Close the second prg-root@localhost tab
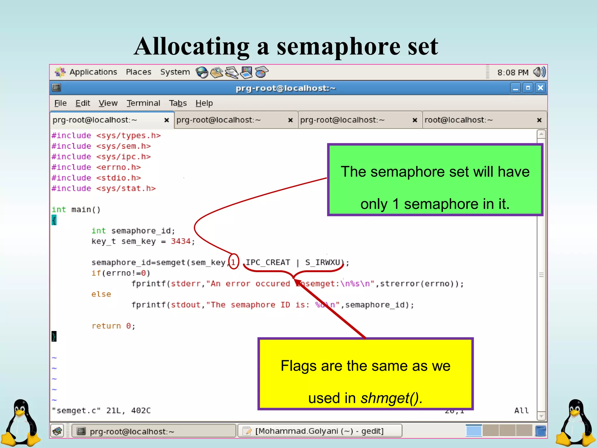Viewport: 597px width, 448px height. (290, 120)
